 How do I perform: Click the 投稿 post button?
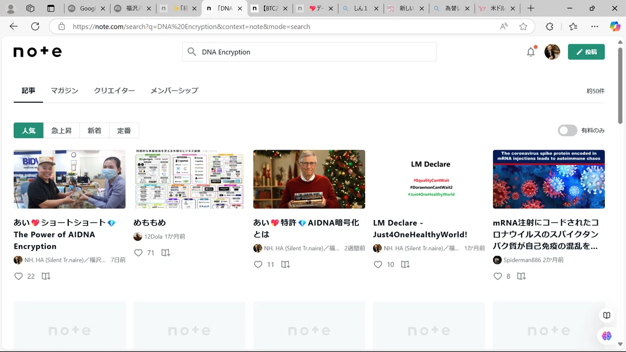tap(586, 52)
